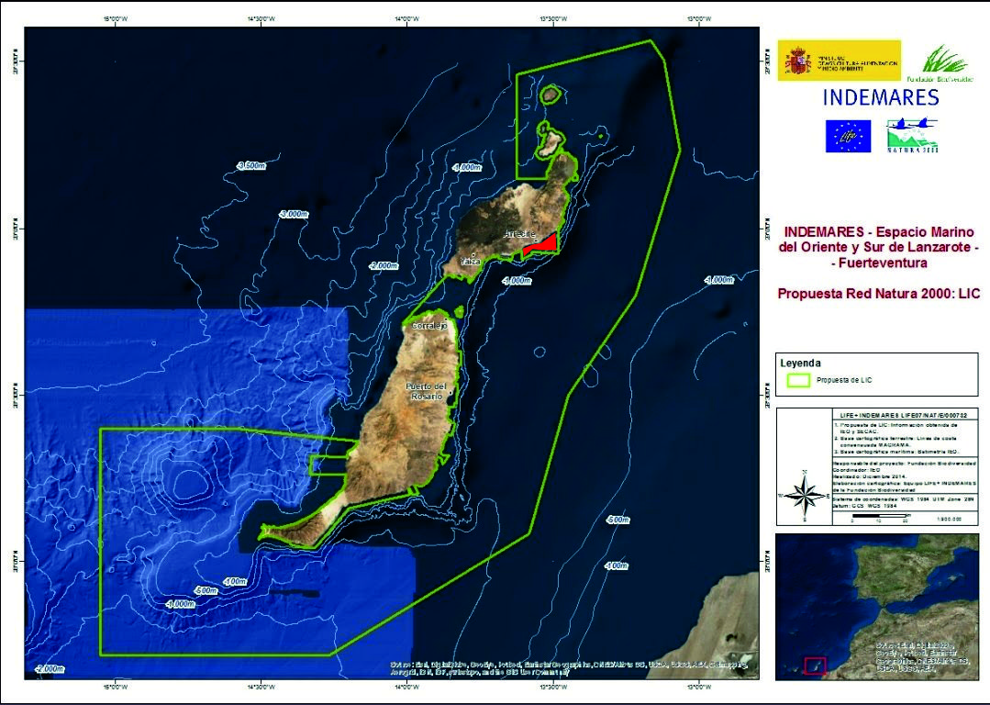
Task: Click the 15°0'0"W longitude label on the top axis
Action: point(115,19)
